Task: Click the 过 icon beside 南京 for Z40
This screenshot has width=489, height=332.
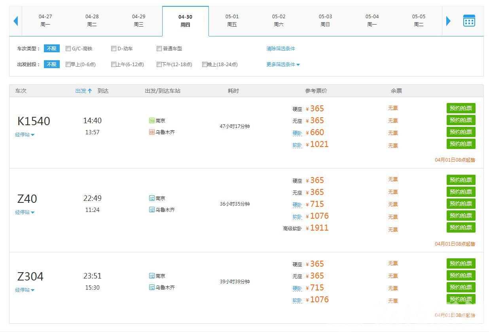Action: (152, 198)
